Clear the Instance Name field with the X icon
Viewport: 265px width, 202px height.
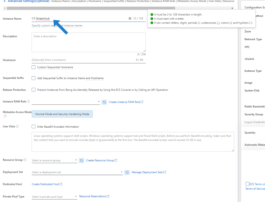(130, 19)
